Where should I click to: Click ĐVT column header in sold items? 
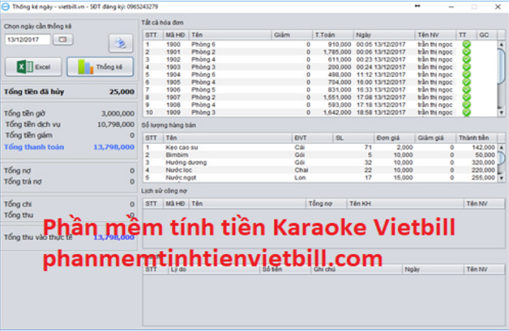coord(312,138)
